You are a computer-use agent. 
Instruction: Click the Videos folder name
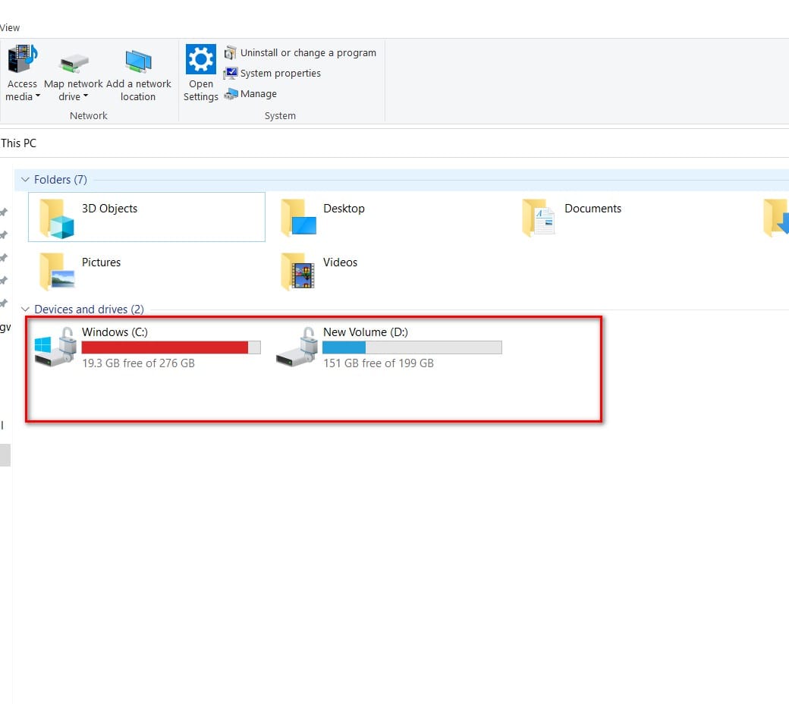coord(340,262)
